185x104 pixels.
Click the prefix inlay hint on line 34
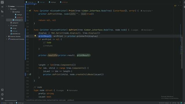pos(73,14)
